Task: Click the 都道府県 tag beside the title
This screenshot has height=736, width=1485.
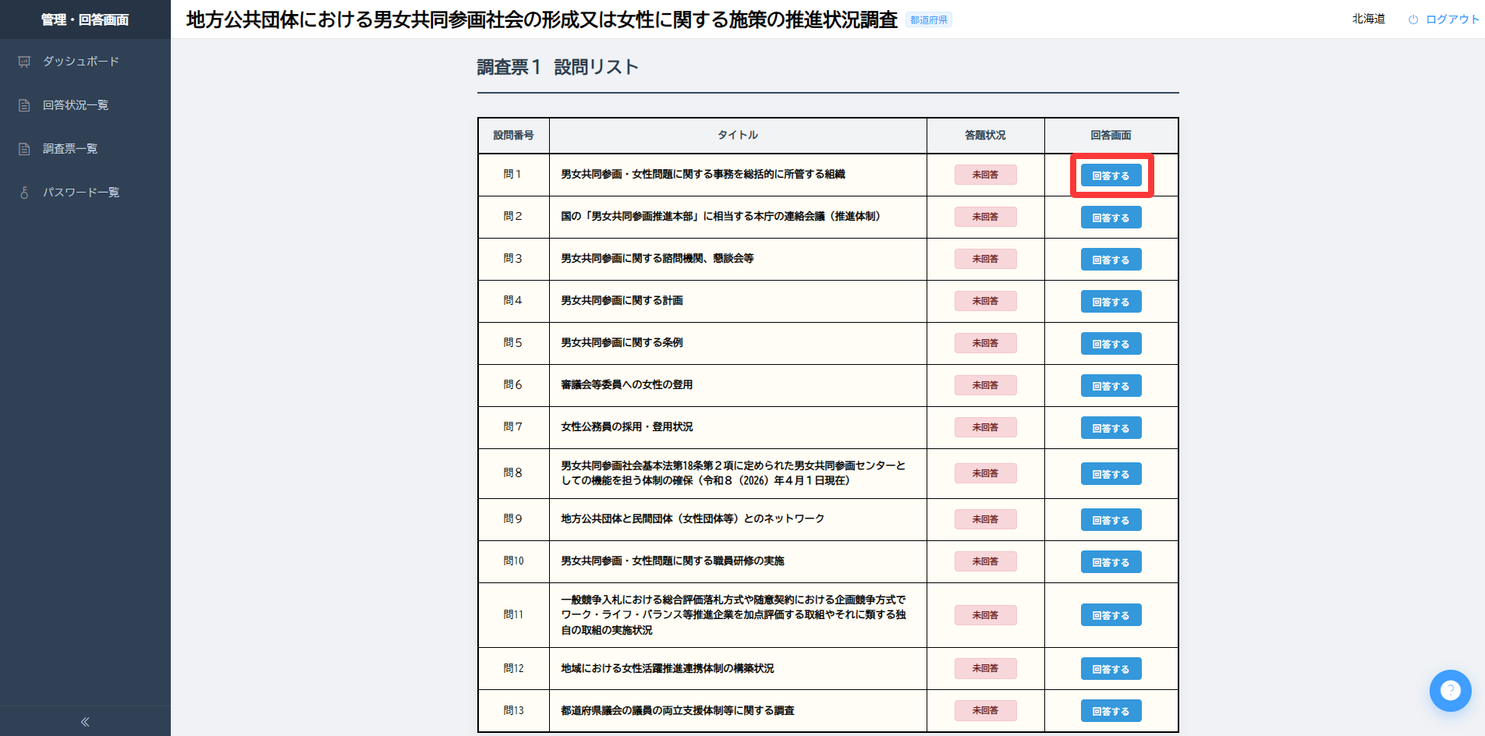Action: tap(929, 20)
